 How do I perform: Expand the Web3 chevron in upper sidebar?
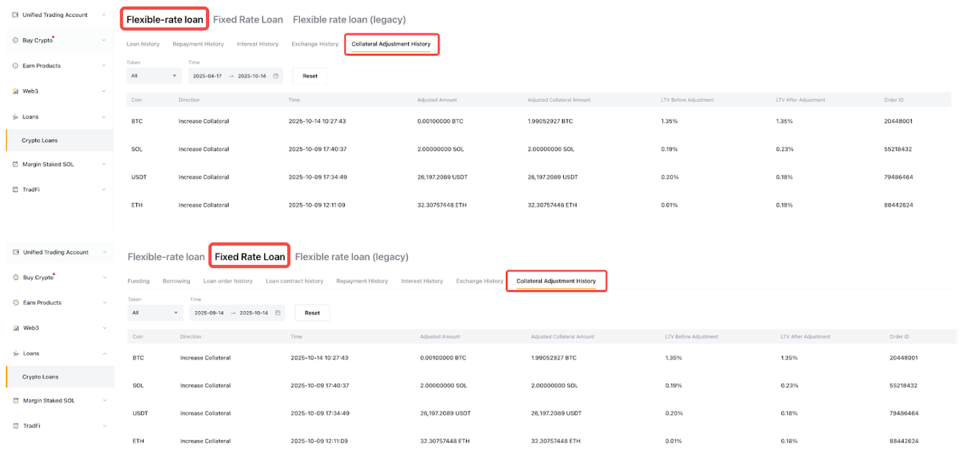(104, 91)
